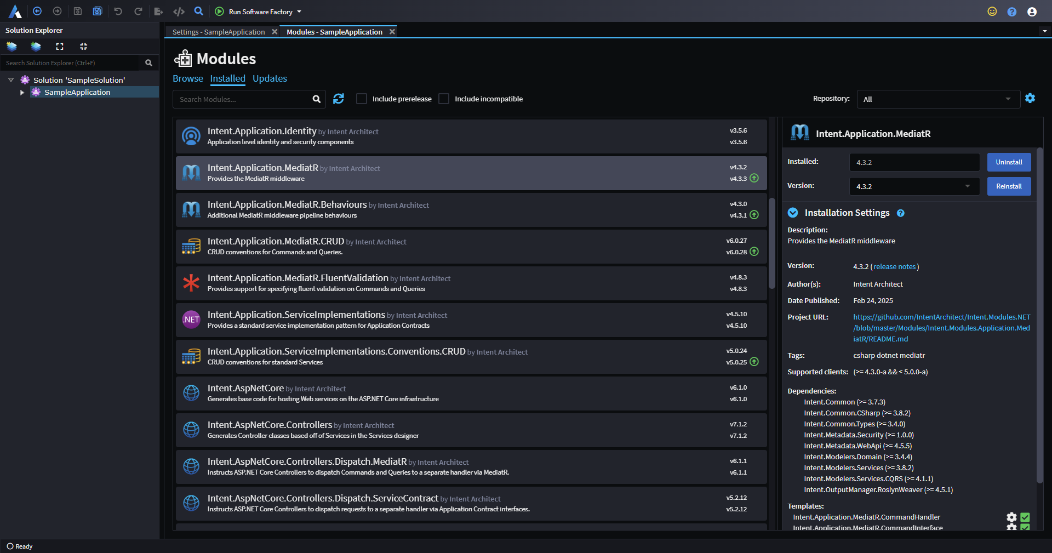Enable Include prerelease checkbox
This screenshot has height=553, width=1052.
362,99
